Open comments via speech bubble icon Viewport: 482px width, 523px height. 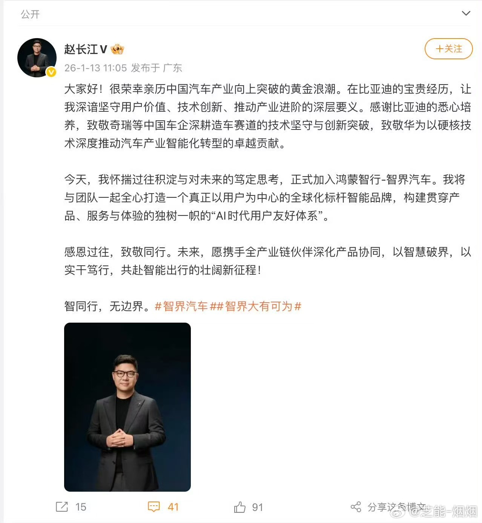coord(154,507)
